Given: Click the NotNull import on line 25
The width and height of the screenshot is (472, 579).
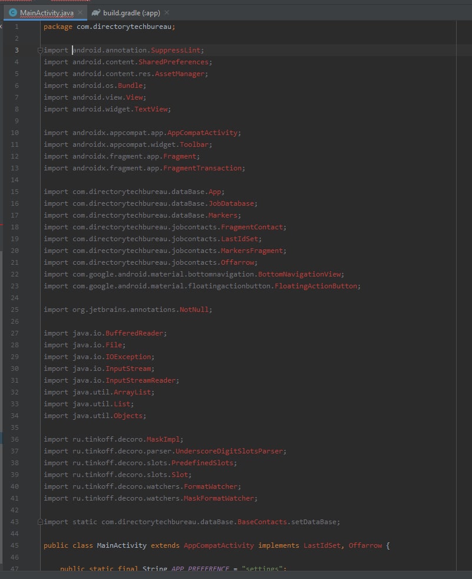Looking at the screenshot, I should (x=194, y=310).
